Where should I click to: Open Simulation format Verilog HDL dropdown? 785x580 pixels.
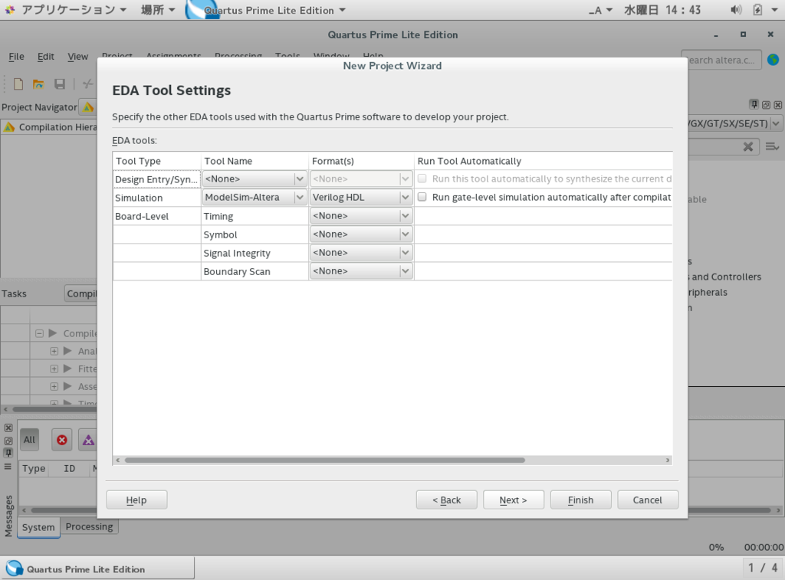pos(360,197)
